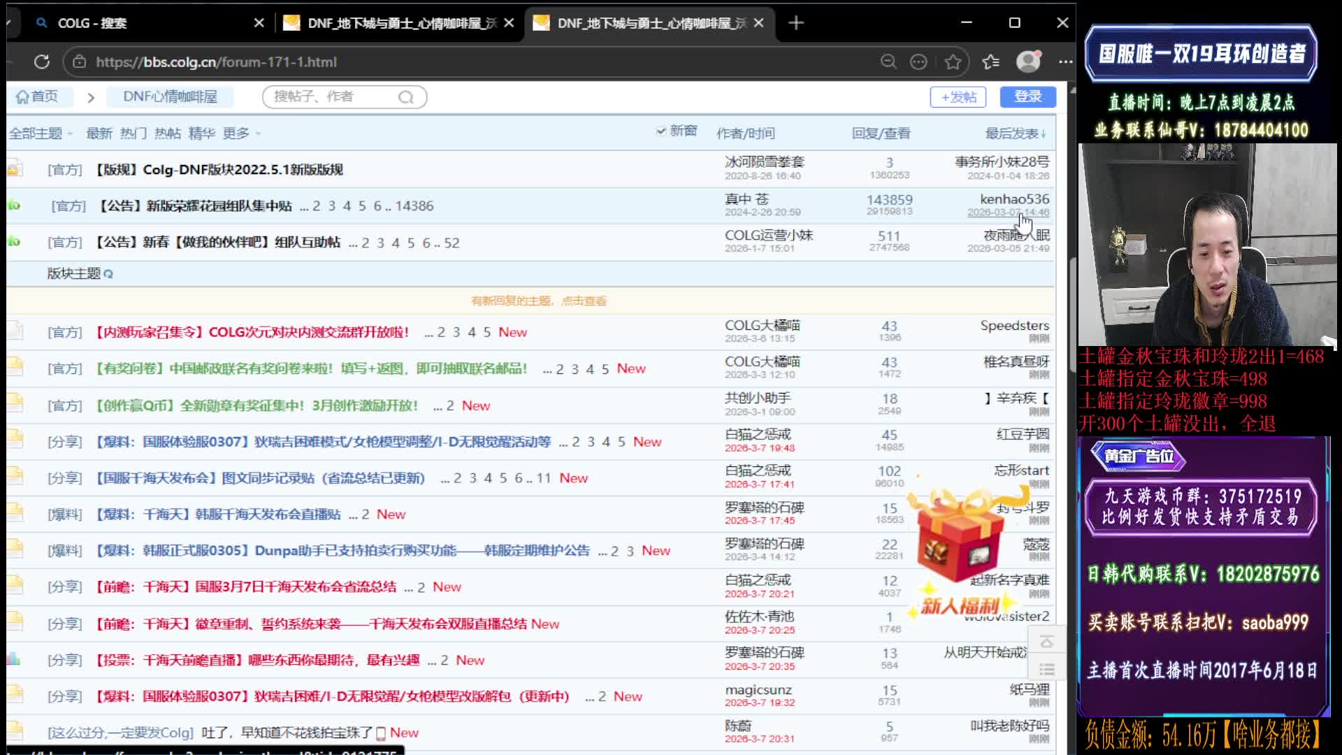
Task: Click the 新人福利 gift box banner
Action: click(x=959, y=552)
